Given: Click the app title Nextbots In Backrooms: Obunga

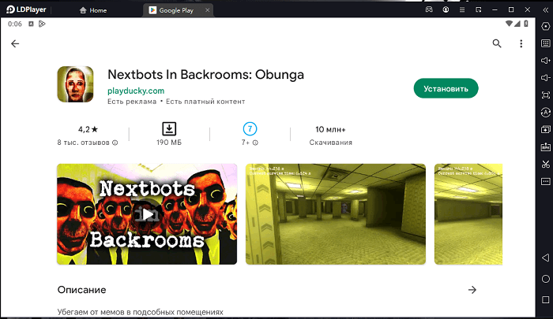Looking at the screenshot, I should [205, 75].
